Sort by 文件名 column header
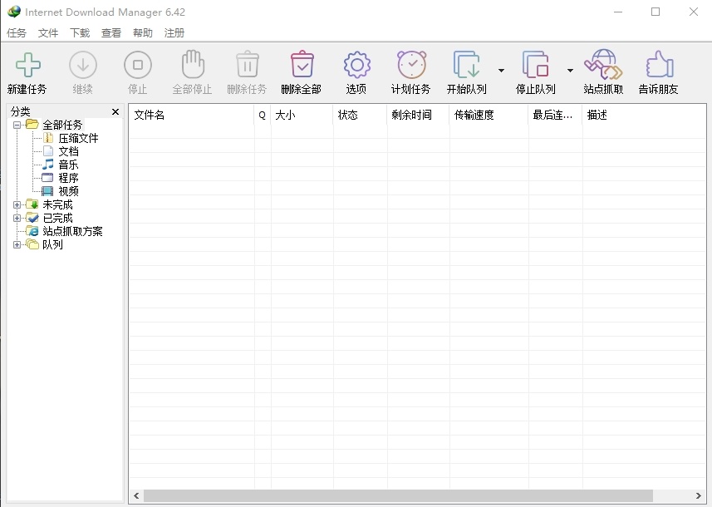 coord(191,115)
